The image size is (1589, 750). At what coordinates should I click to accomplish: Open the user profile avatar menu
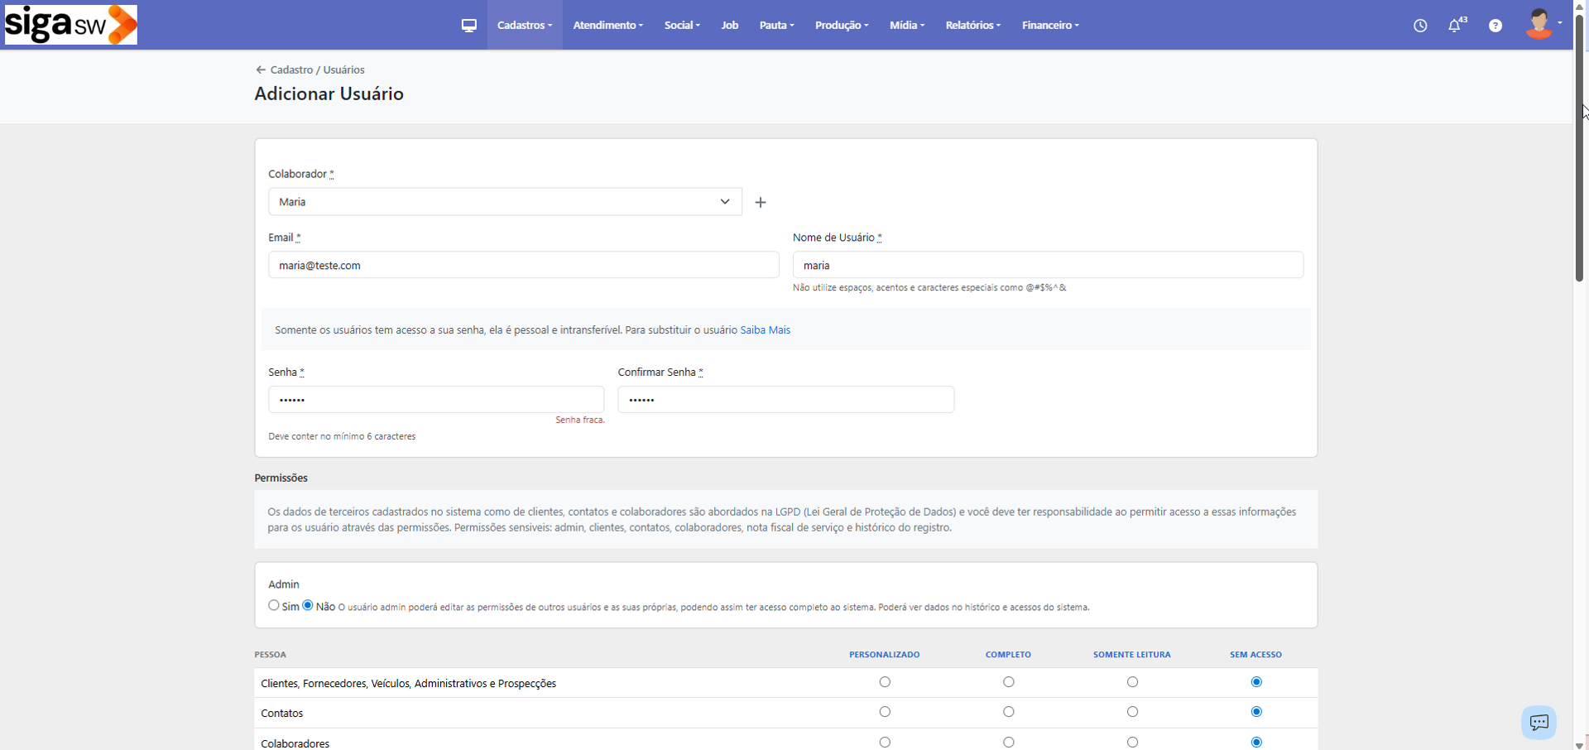click(x=1541, y=25)
